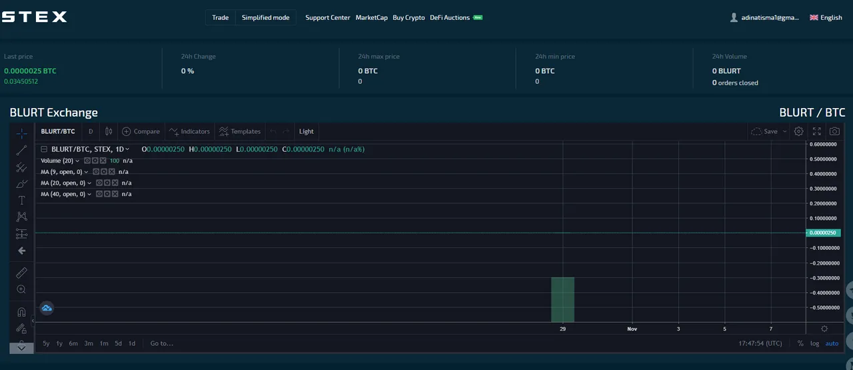Select the trend line drawing tool

pyautogui.click(x=21, y=150)
